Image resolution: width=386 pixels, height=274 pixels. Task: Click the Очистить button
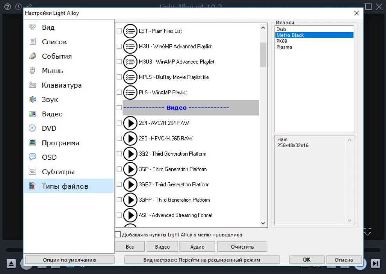click(242, 247)
